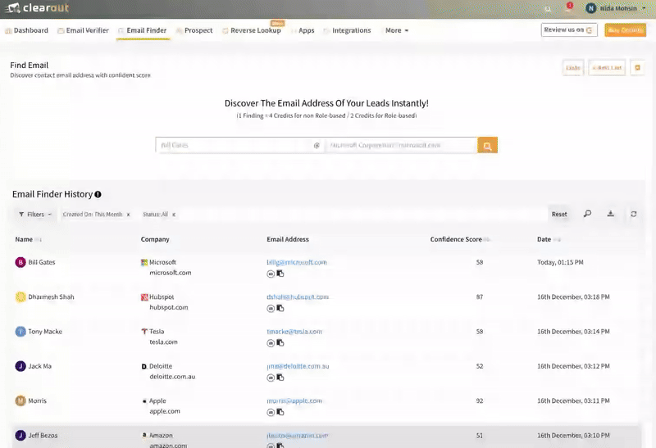Click the Reset filters button
Screen dimensions: 656x448
[559, 215]
